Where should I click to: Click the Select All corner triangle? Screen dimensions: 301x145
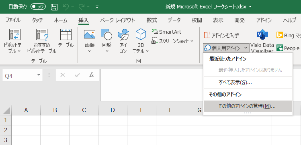pyautogui.click(x=7, y=111)
